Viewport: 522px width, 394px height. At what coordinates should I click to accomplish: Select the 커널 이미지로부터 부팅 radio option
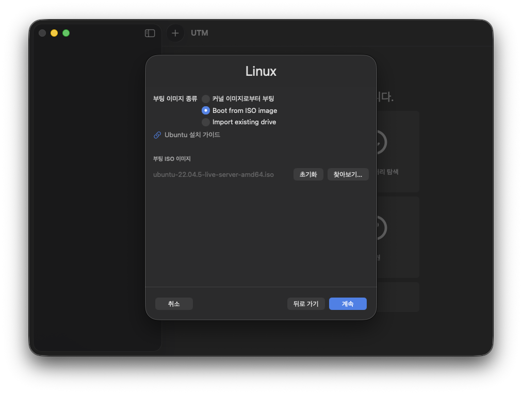click(x=206, y=98)
